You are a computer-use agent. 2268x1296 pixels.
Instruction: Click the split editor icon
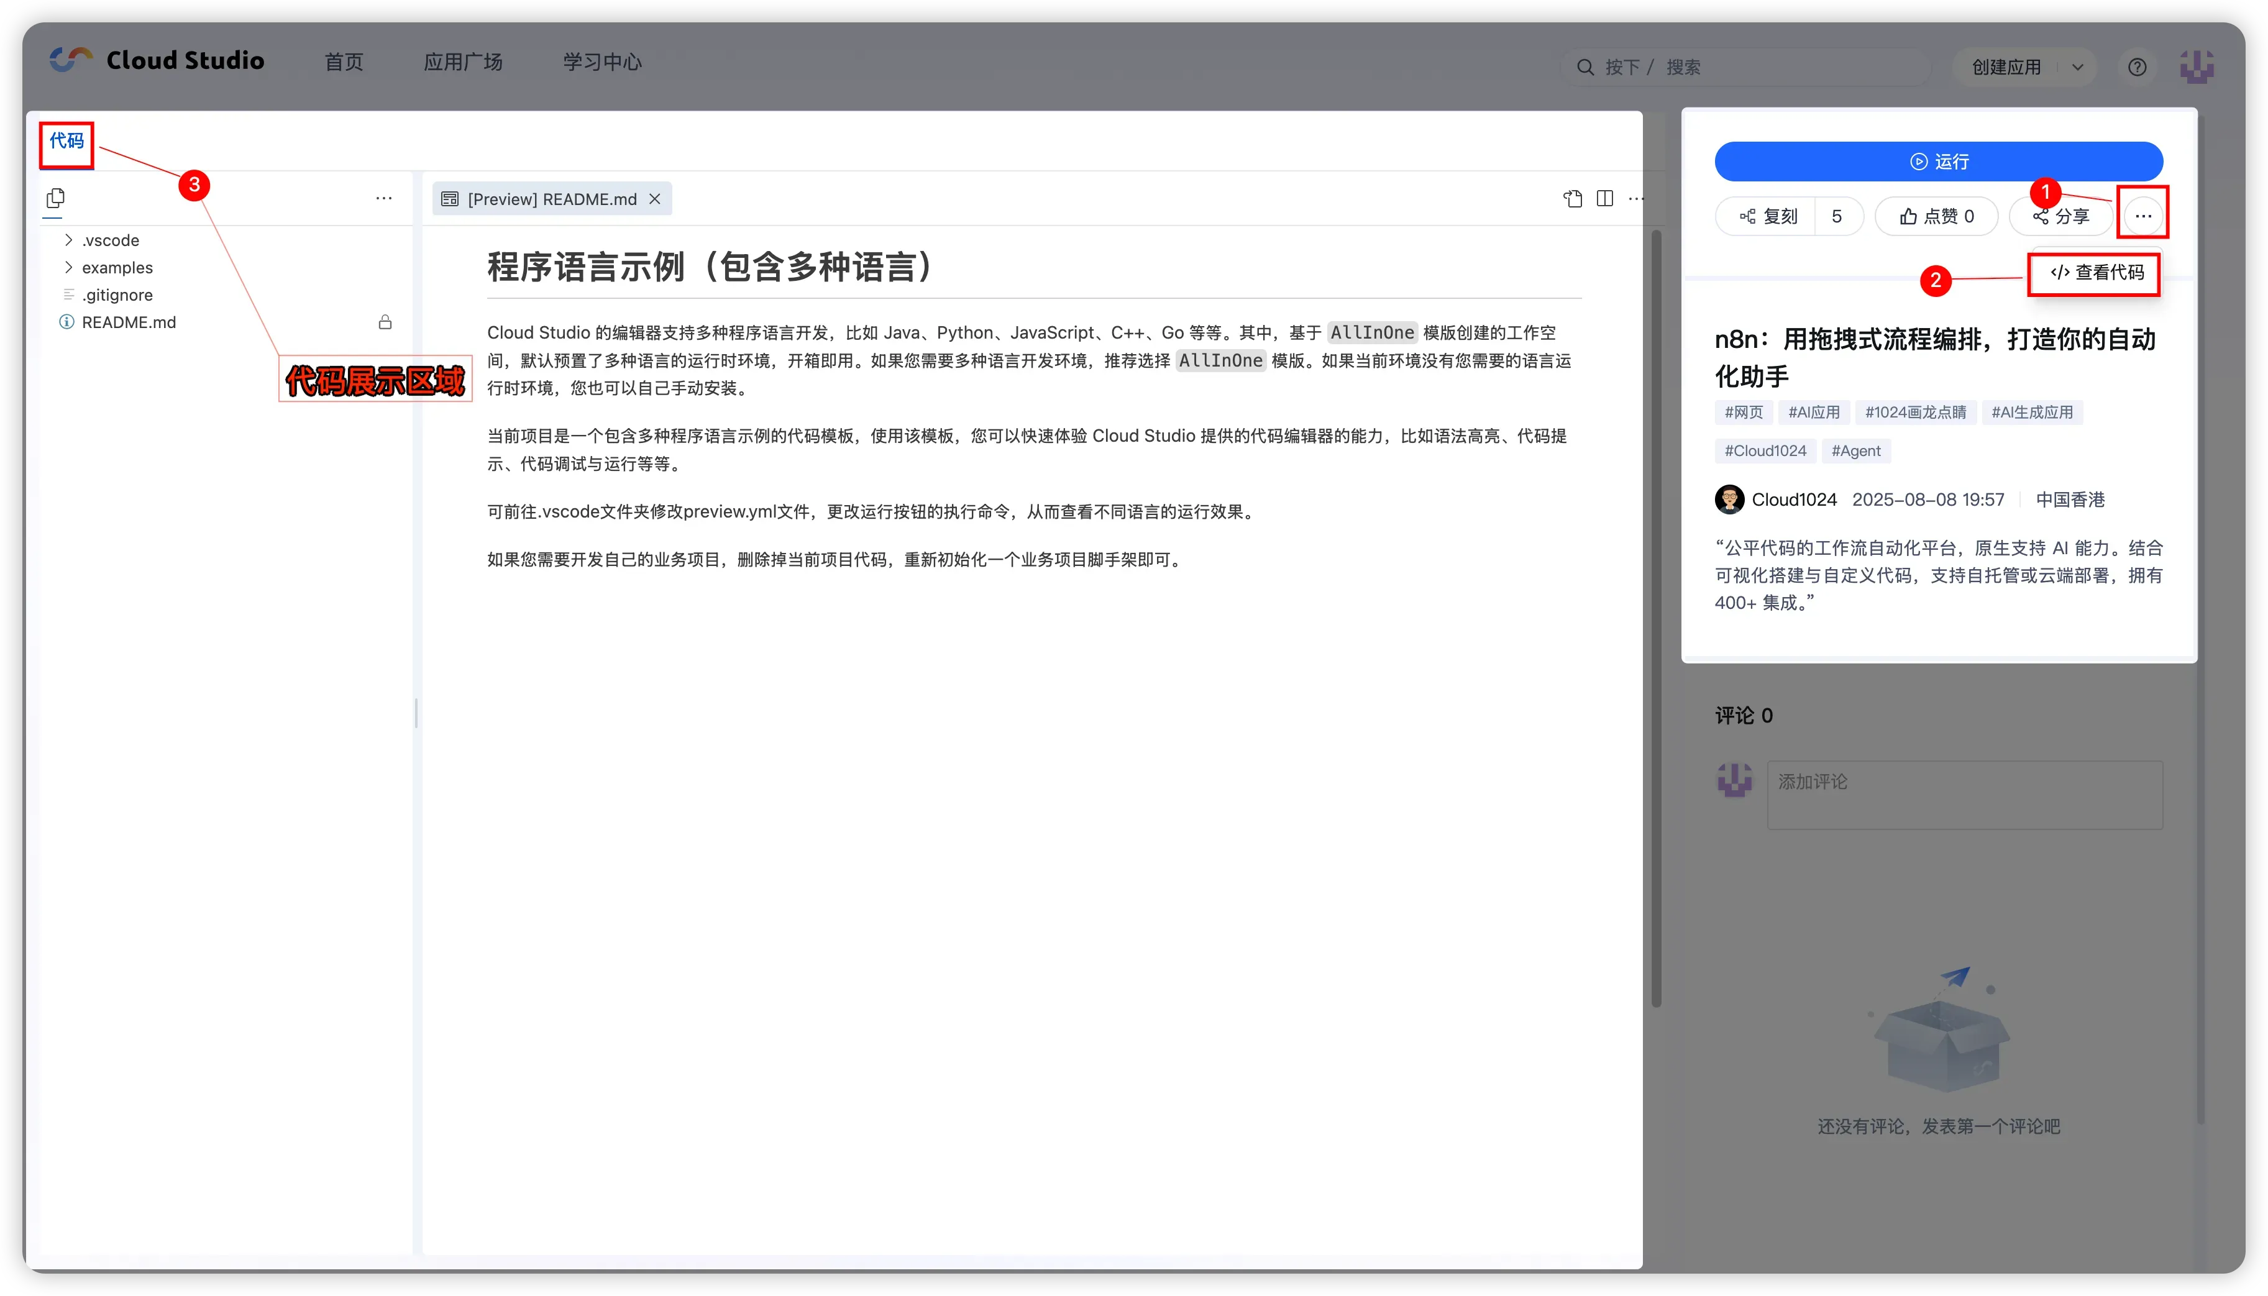coord(1604,198)
